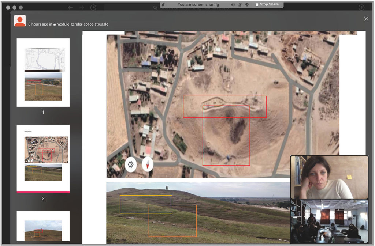375x246 pixels.
Task: Click the hillside landscape photo in preview
Action: (x=198, y=213)
